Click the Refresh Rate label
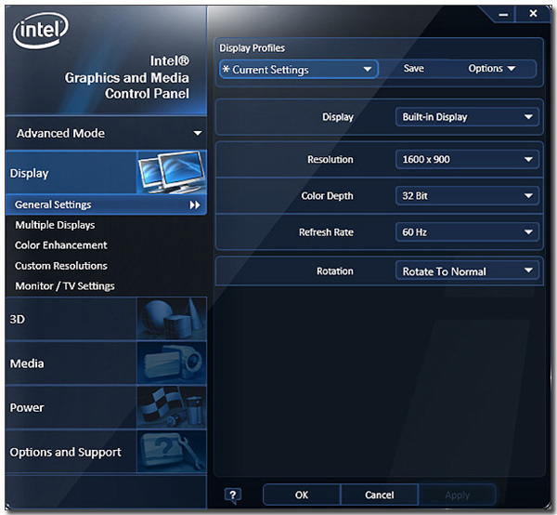This screenshot has width=557, height=515. coord(326,232)
